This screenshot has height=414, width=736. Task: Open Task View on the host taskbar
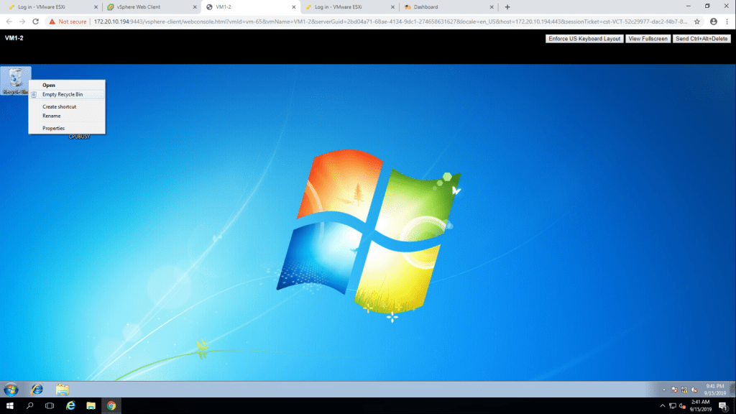coord(50,406)
